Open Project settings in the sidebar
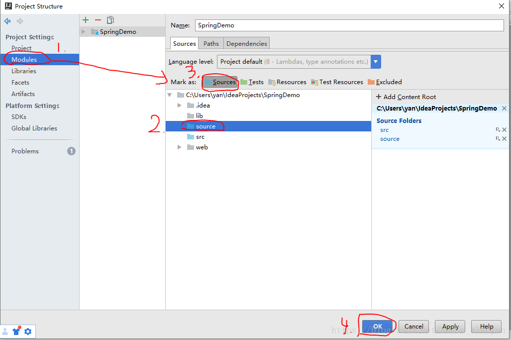This screenshot has height=340, width=511. [21, 48]
